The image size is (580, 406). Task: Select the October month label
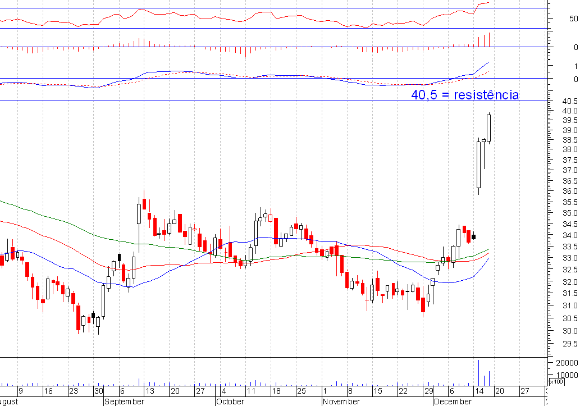coord(230,402)
